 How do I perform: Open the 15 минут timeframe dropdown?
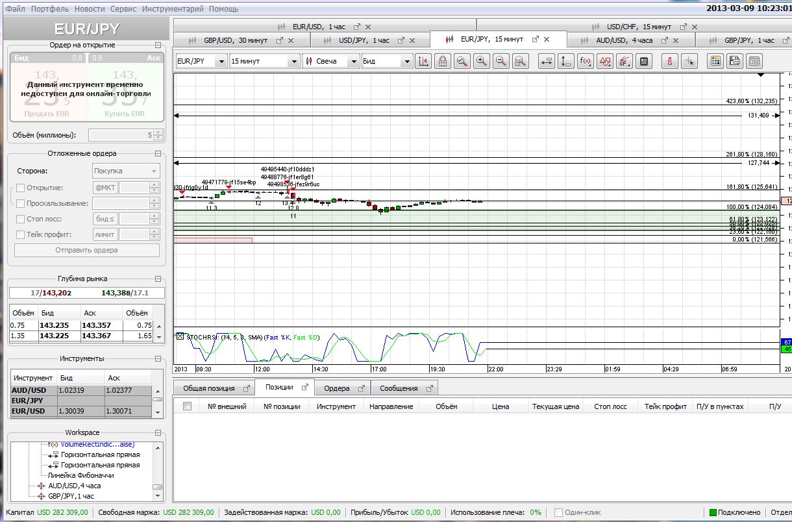pos(293,62)
